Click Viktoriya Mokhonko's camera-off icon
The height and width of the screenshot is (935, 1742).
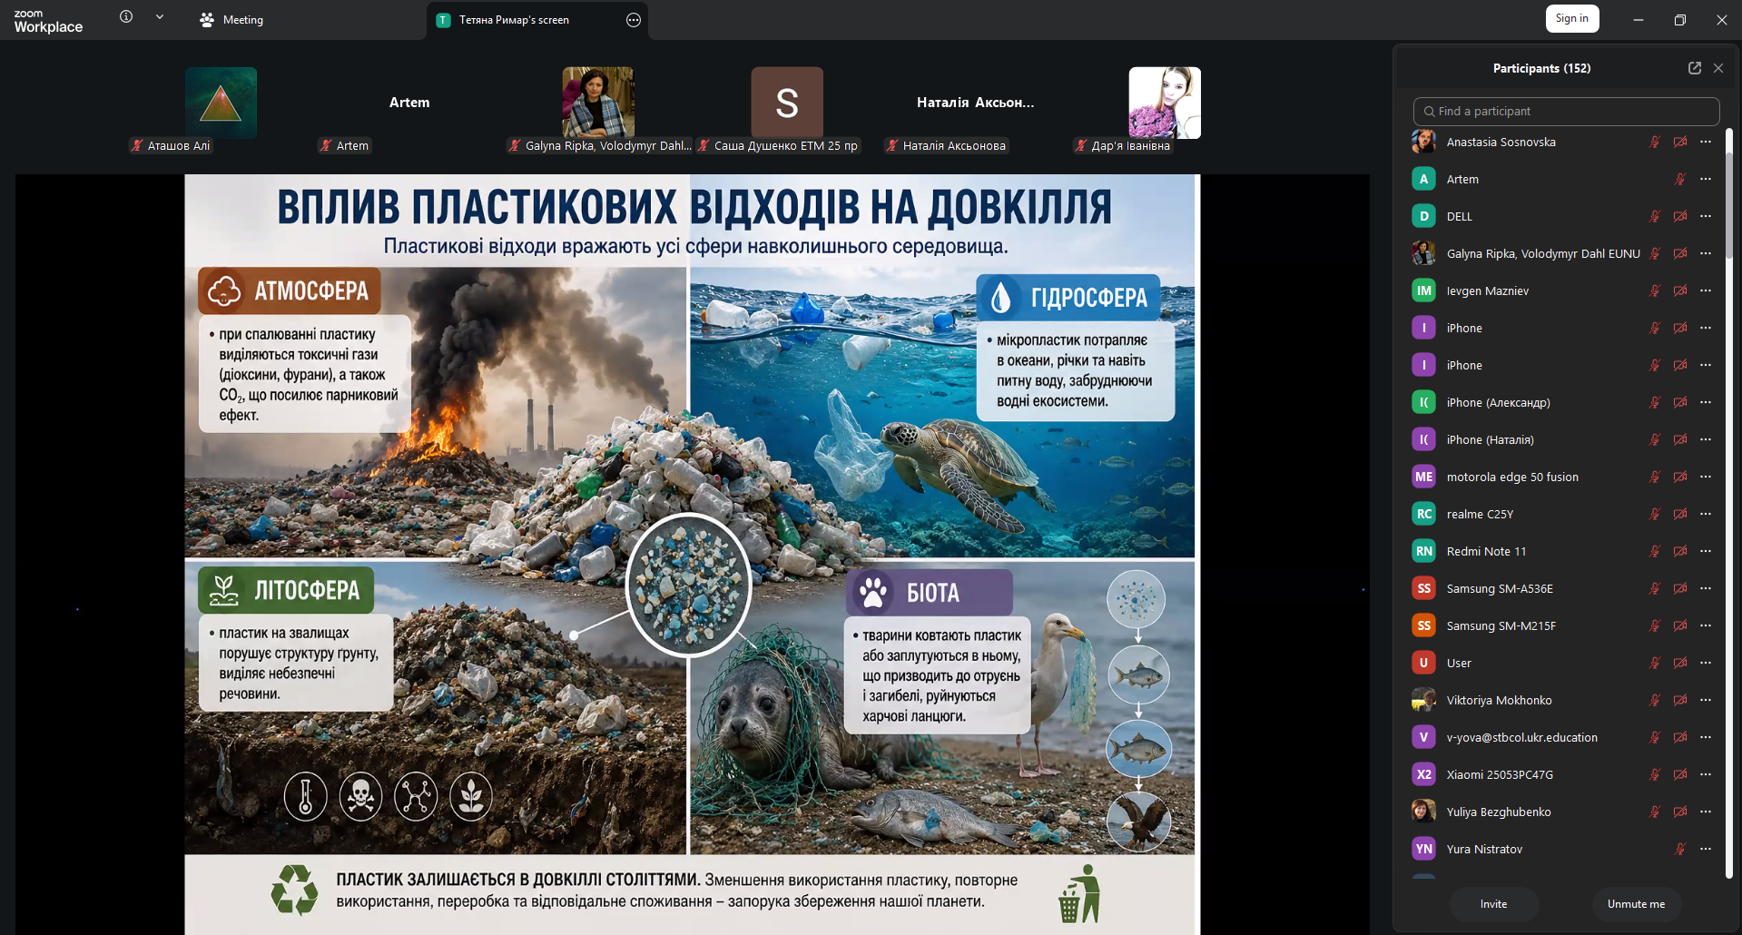pos(1680,700)
